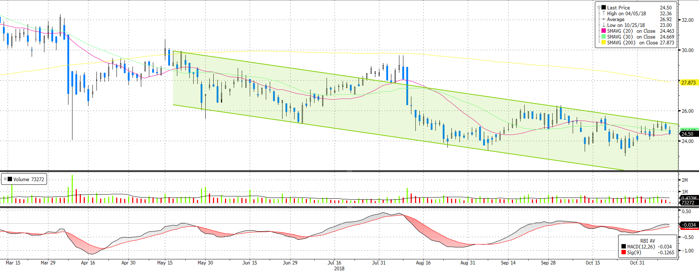Click the Jul 31 date label
Viewport: 699px width, 271px height.
(x=379, y=263)
